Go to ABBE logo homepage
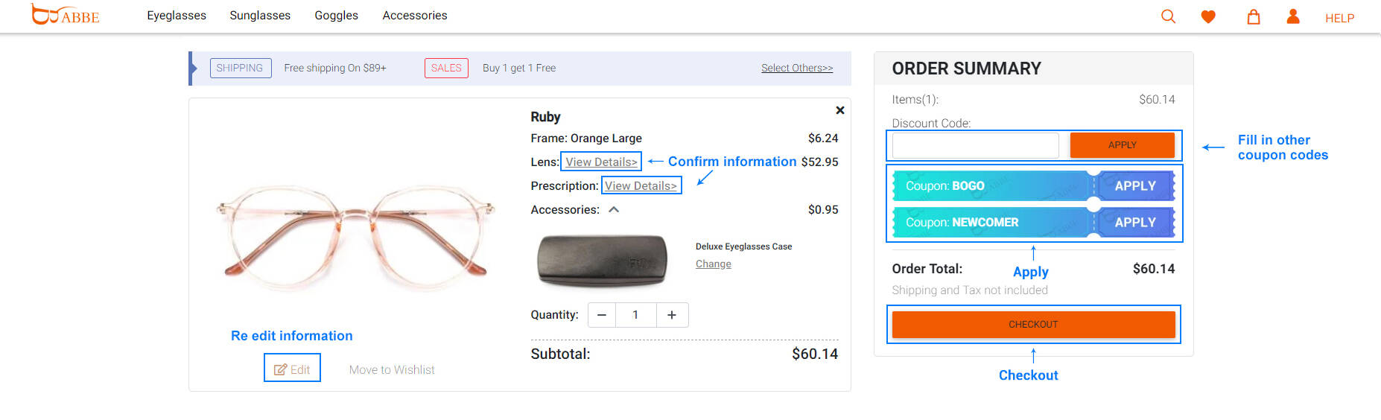Screen dimensions: 1381x420 [65, 14]
